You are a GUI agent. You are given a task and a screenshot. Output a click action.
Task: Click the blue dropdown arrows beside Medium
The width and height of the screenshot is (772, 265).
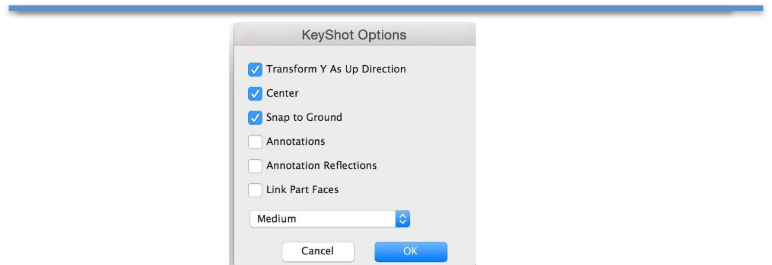[403, 219]
